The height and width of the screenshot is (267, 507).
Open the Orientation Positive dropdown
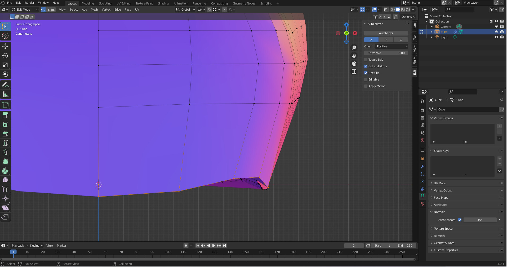(x=392, y=46)
